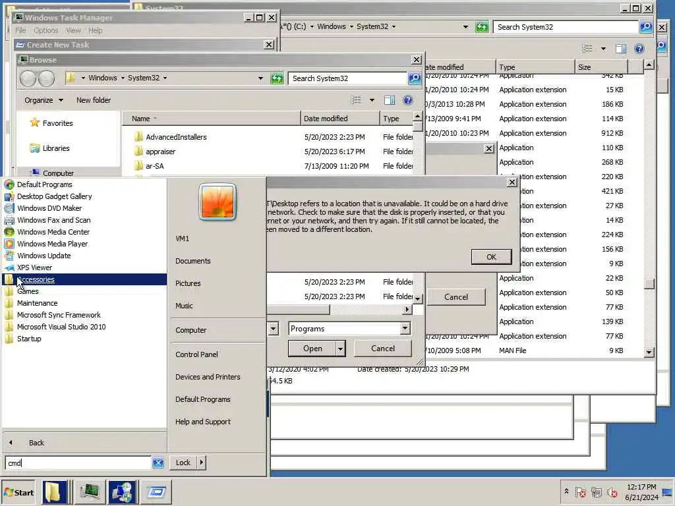
Task: Toggle the preview pane in Browse
Action: pos(390,100)
